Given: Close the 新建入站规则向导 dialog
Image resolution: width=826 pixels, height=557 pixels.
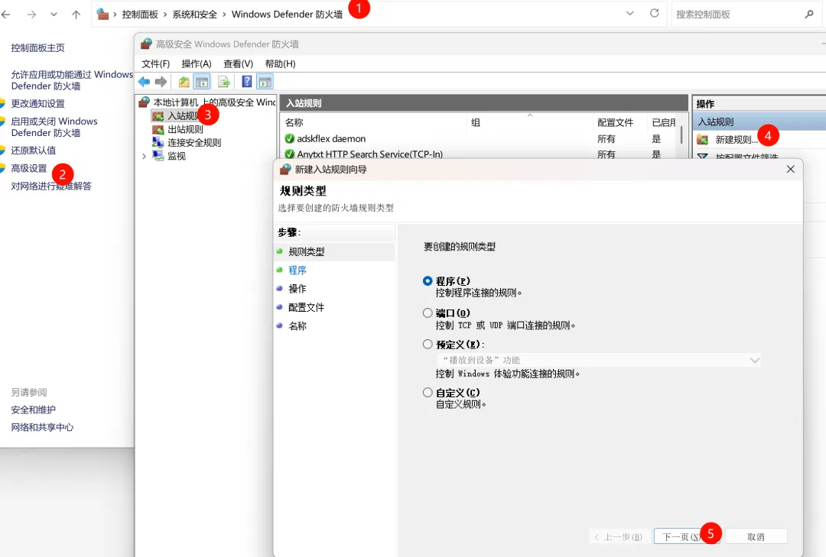Looking at the screenshot, I should pyautogui.click(x=790, y=169).
